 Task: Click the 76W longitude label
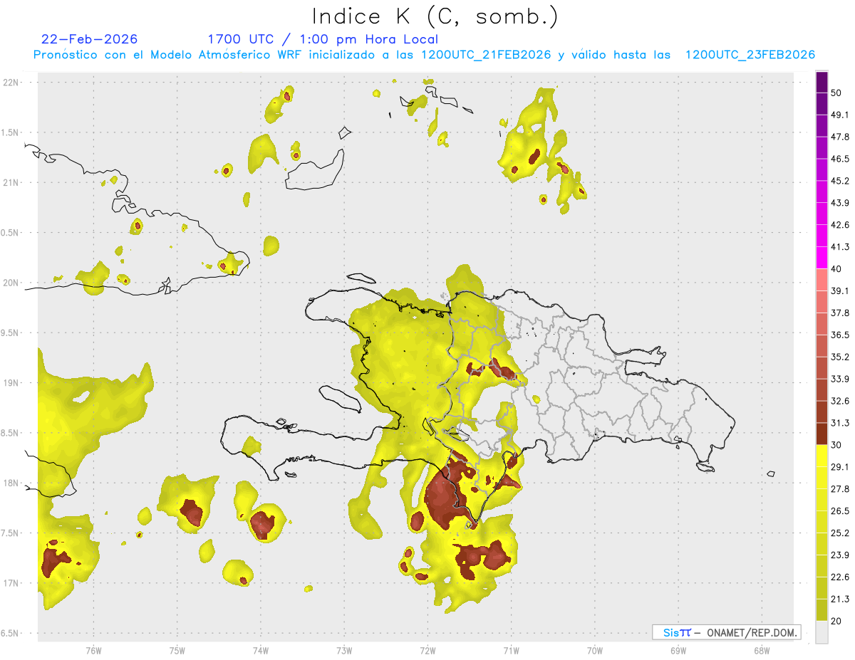pyautogui.click(x=93, y=649)
